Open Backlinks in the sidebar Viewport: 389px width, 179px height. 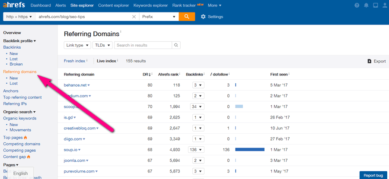pyautogui.click(x=12, y=47)
